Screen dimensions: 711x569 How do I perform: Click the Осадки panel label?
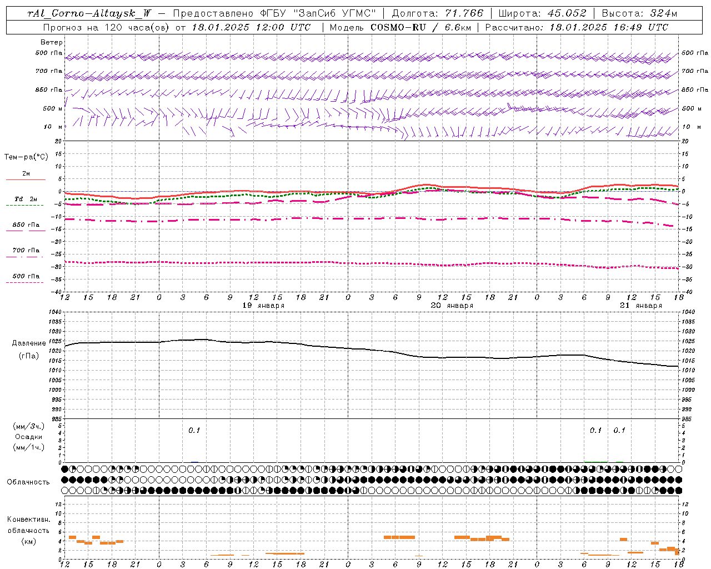pyautogui.click(x=28, y=437)
